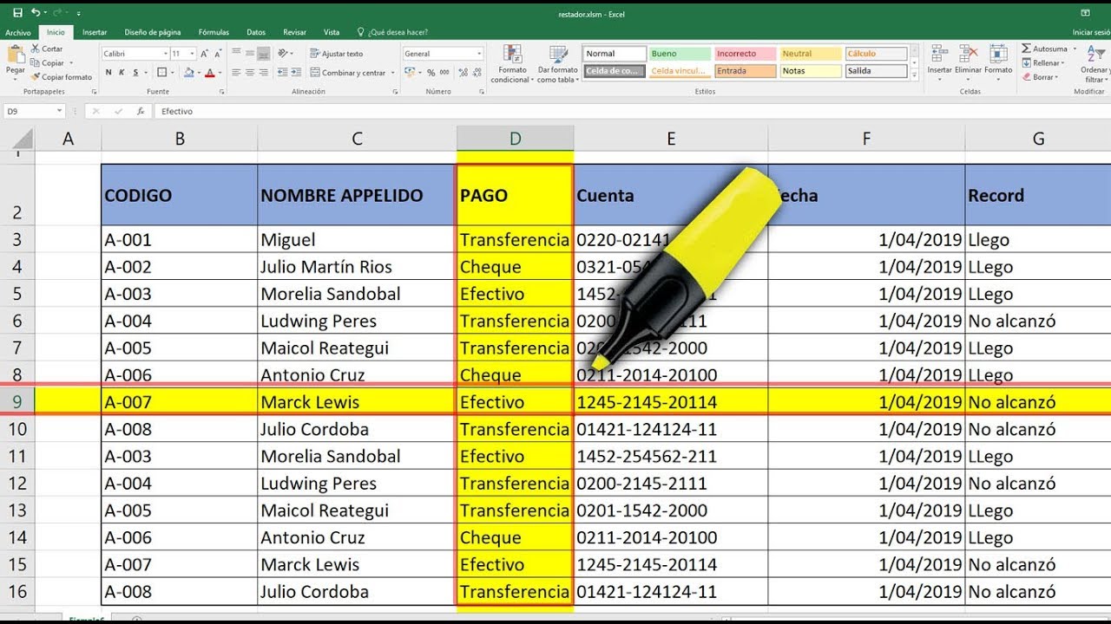Toggle underline S formatting
This screenshot has width=1111, height=624.
(x=135, y=73)
